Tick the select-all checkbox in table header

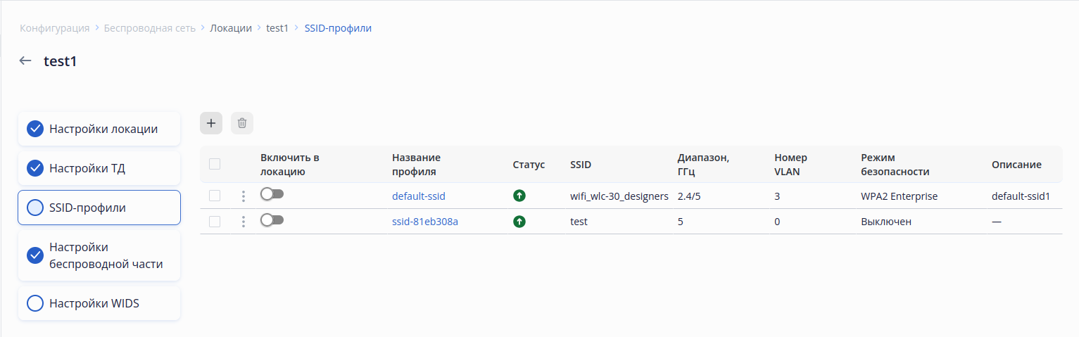tap(215, 164)
